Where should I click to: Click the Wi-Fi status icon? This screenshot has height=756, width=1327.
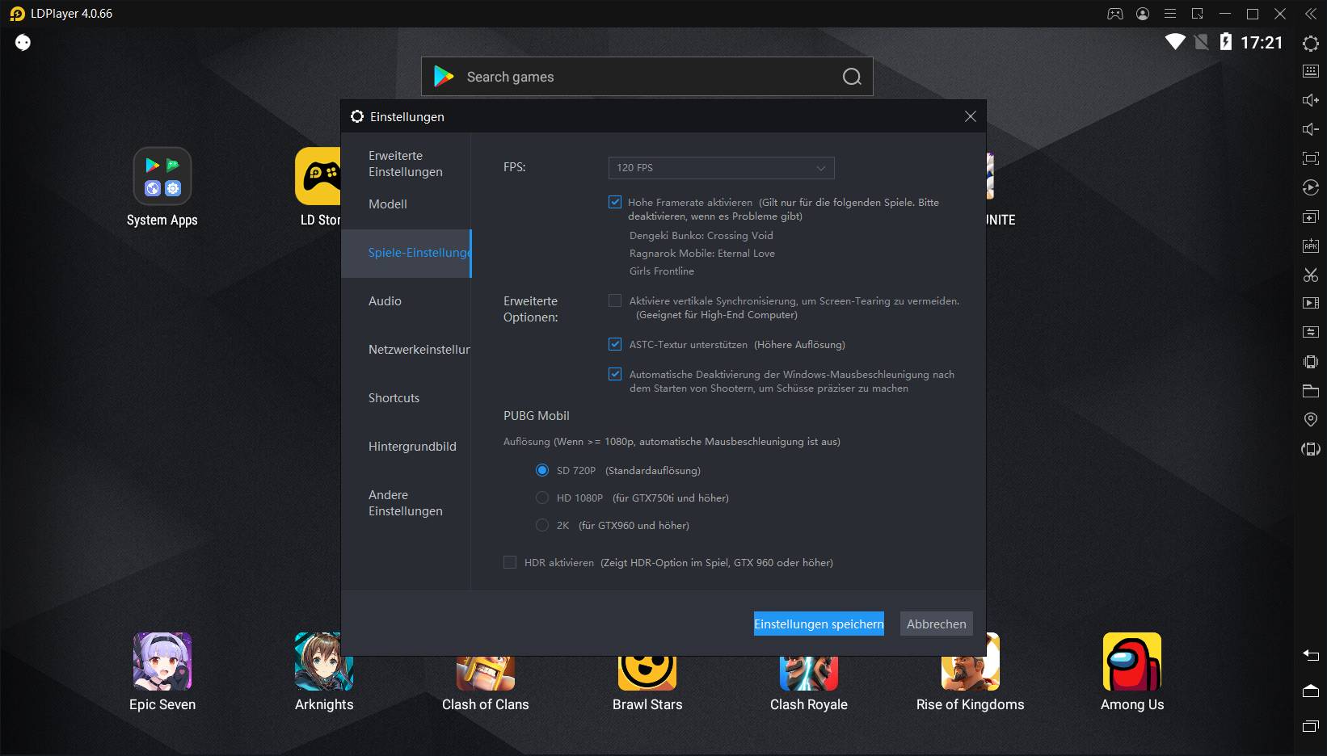[1174, 42]
